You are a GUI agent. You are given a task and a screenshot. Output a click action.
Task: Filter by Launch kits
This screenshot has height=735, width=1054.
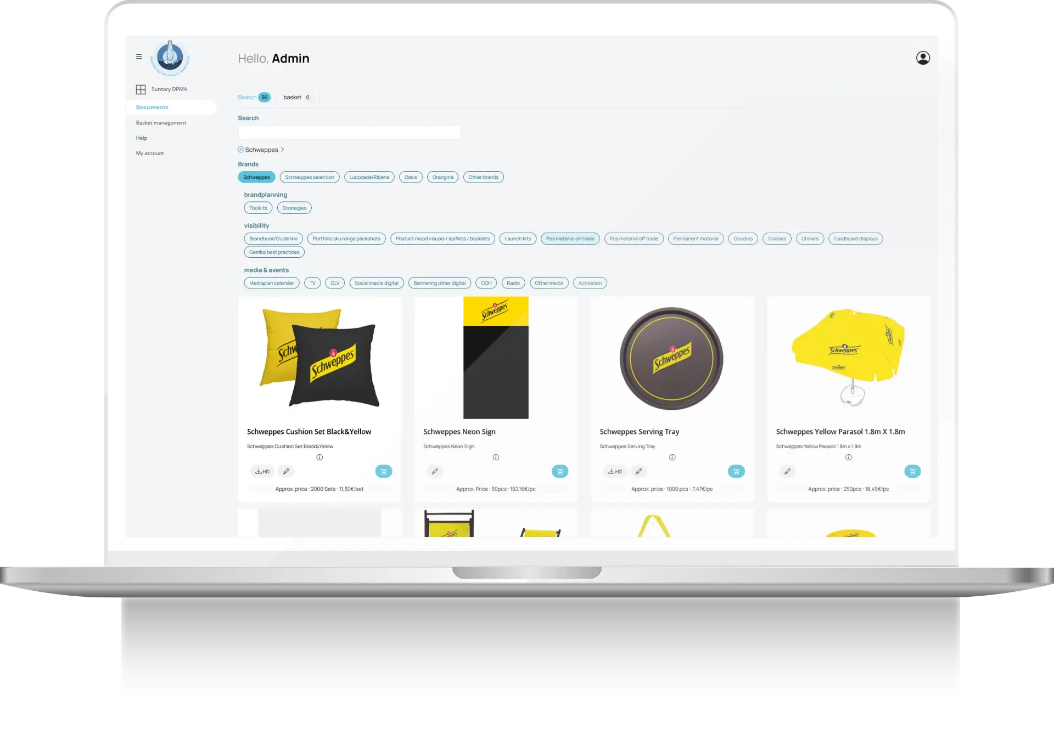pyautogui.click(x=518, y=239)
